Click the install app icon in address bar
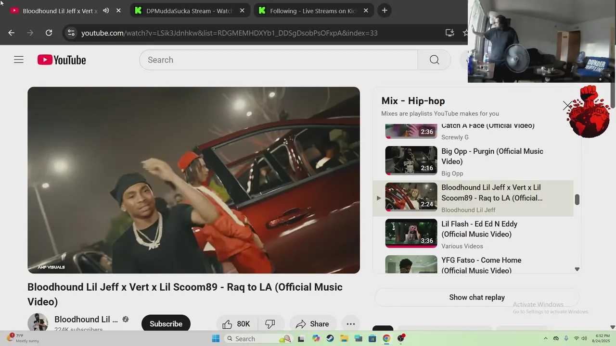Screen dimensions: 616x346 coord(449,33)
